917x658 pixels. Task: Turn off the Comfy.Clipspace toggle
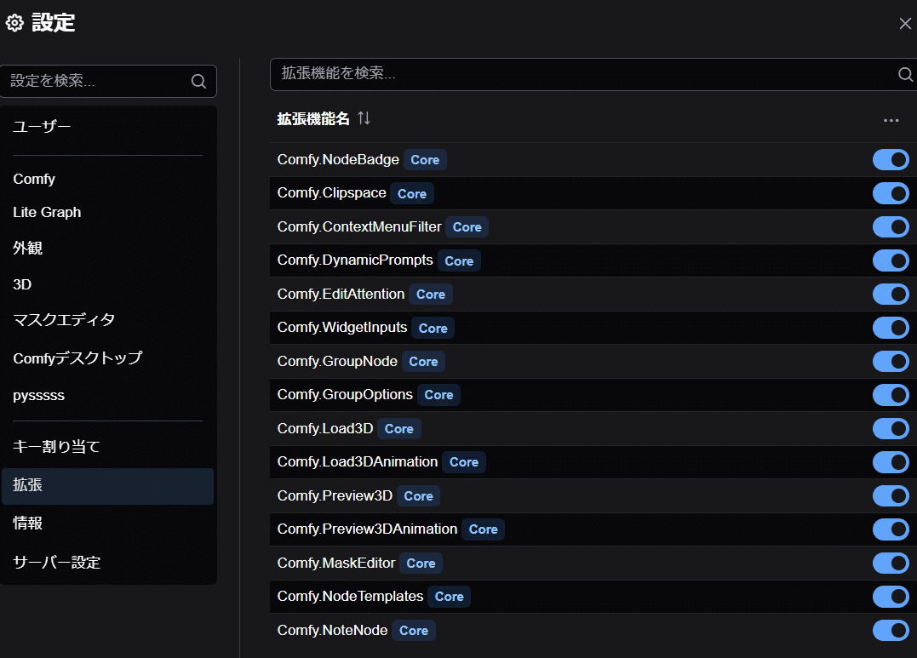(x=891, y=193)
